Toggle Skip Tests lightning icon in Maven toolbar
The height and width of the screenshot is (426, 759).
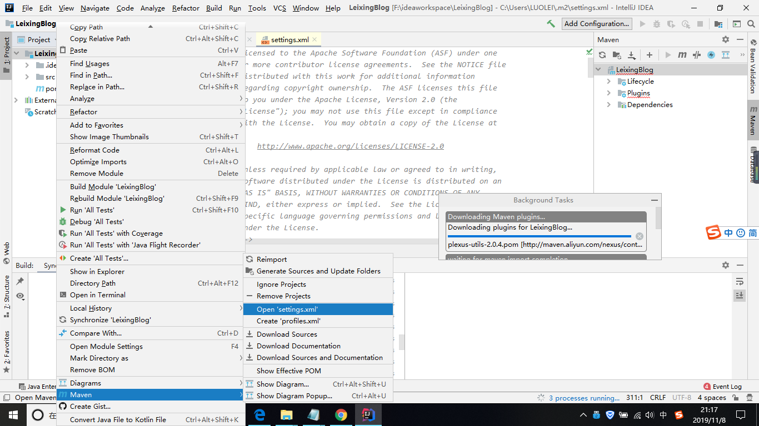click(x=711, y=55)
